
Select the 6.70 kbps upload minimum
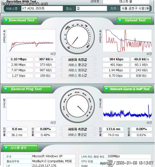116,76
